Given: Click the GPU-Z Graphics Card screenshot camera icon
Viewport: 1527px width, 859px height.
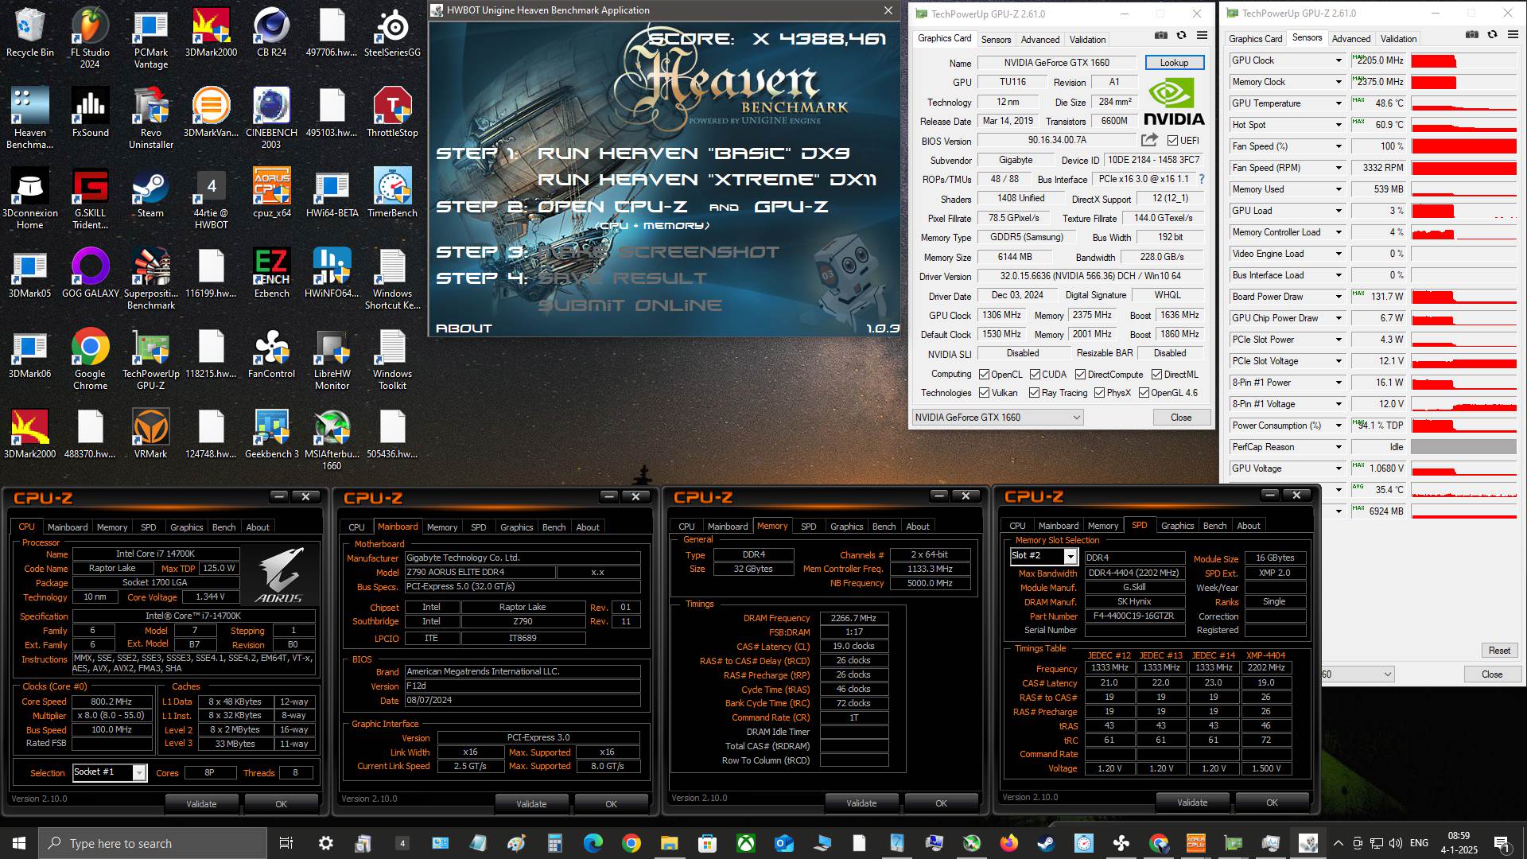Looking at the screenshot, I should [x=1161, y=36].
